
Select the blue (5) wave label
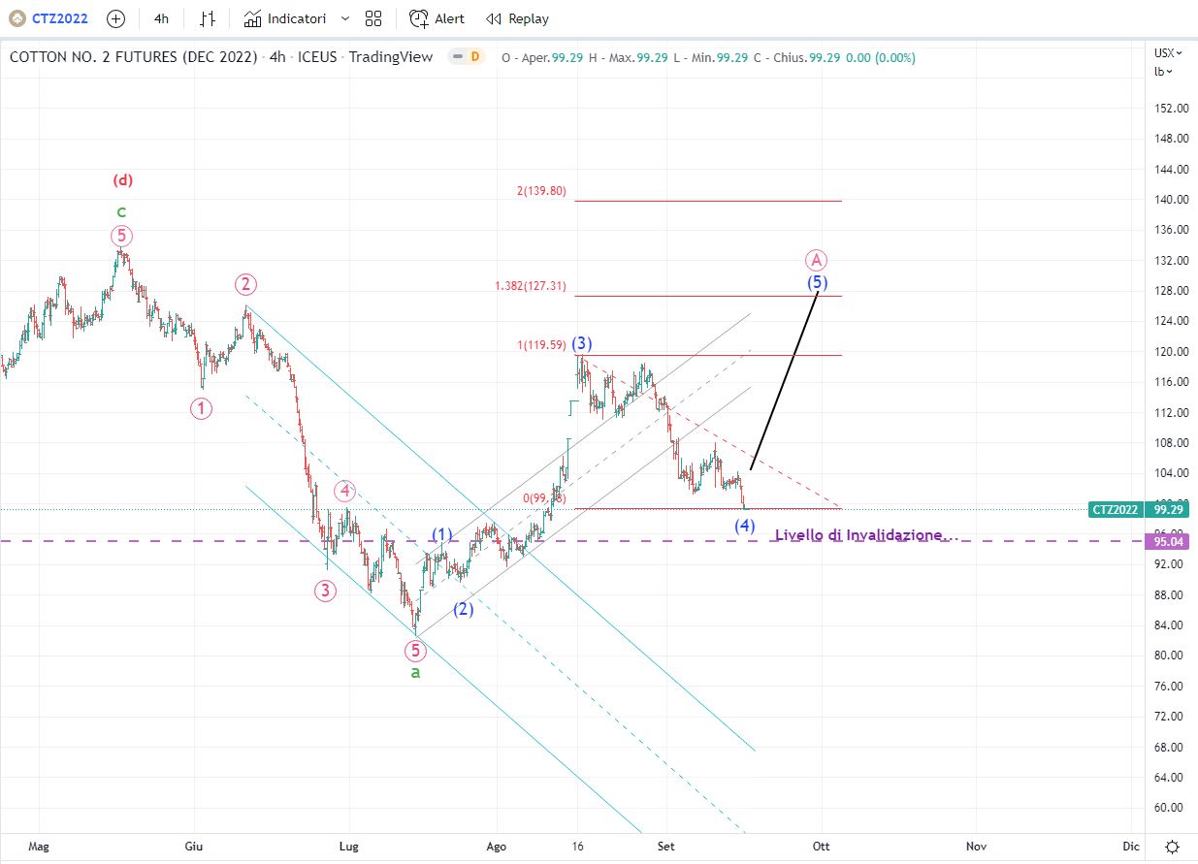(x=818, y=282)
